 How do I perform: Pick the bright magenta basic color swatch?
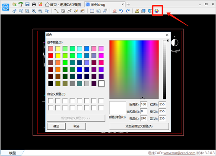pyautogui.click(x=101, y=56)
